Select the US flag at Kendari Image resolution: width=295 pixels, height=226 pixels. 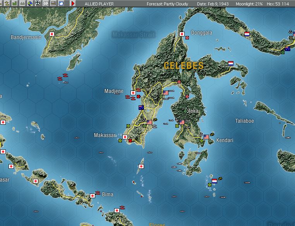[206, 137]
